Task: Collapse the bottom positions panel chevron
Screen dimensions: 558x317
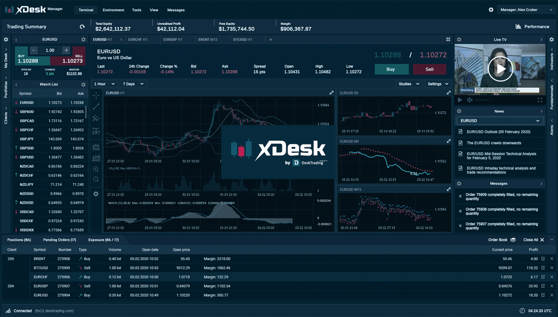Action: pos(552,240)
